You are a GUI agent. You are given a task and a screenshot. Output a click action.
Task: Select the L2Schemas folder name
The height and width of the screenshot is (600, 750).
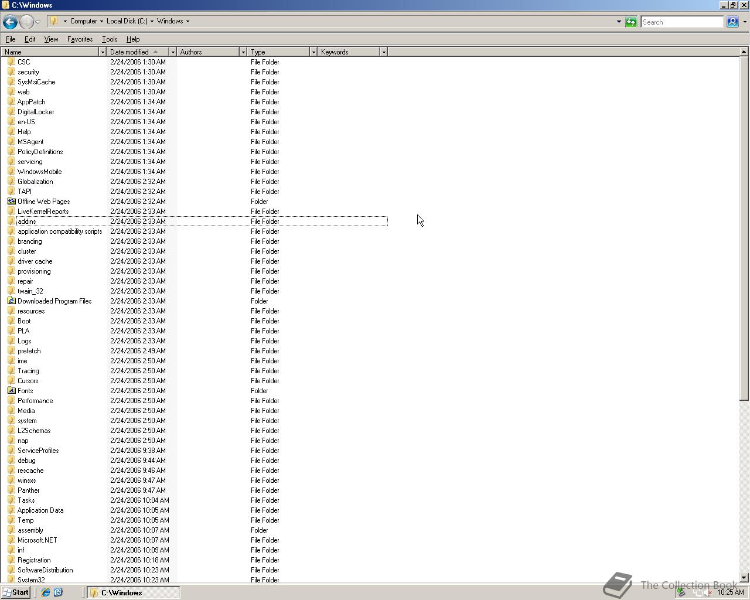[x=34, y=431]
